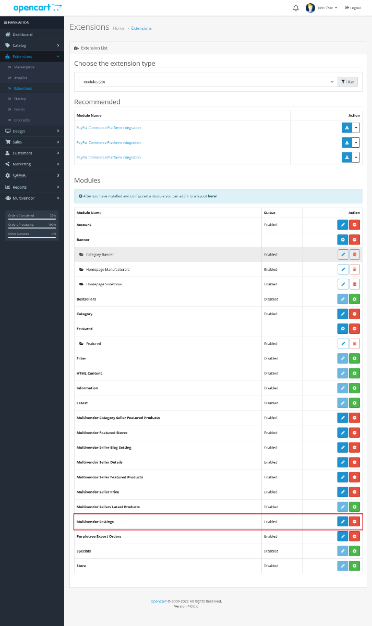This screenshot has height=626, width=372.
Task: Install the HTML Content module
Action: (354, 374)
